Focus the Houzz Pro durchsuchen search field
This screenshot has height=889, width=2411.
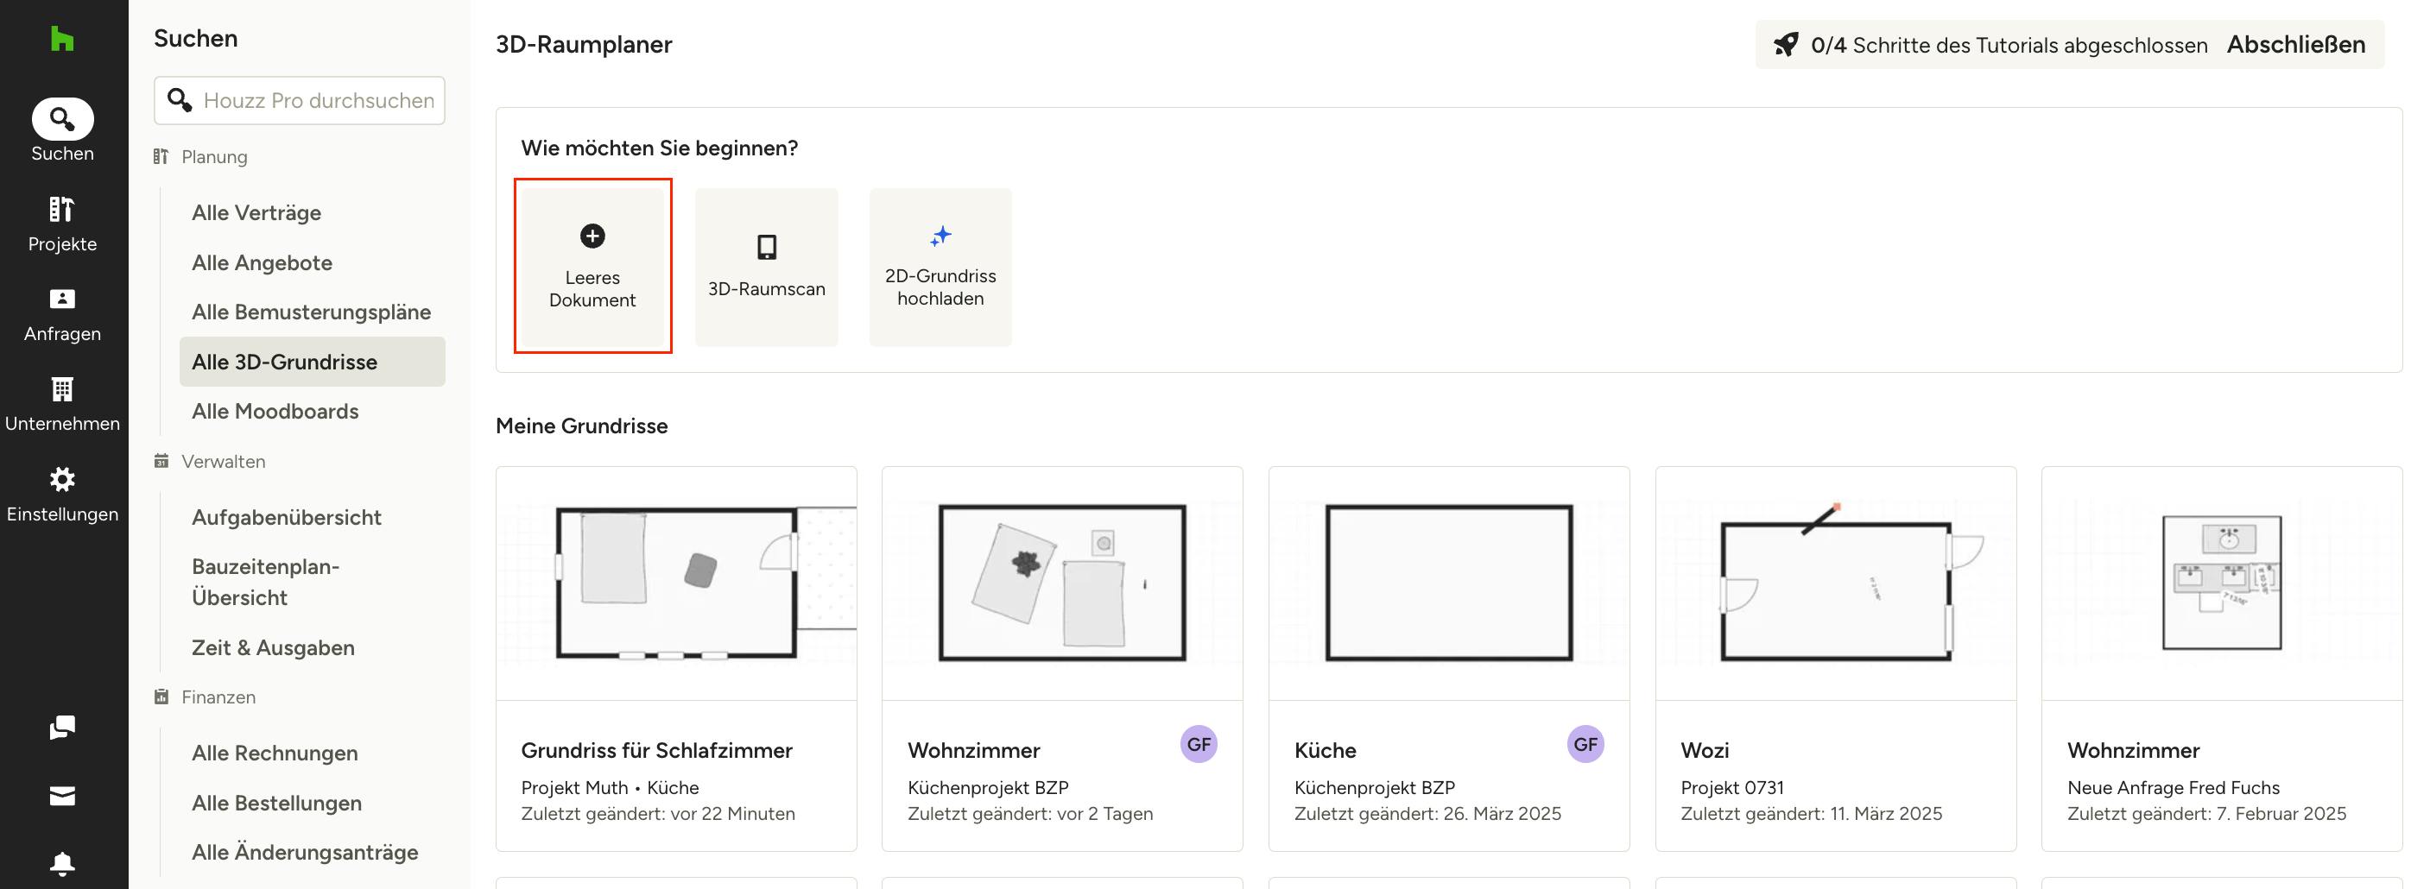(319, 101)
